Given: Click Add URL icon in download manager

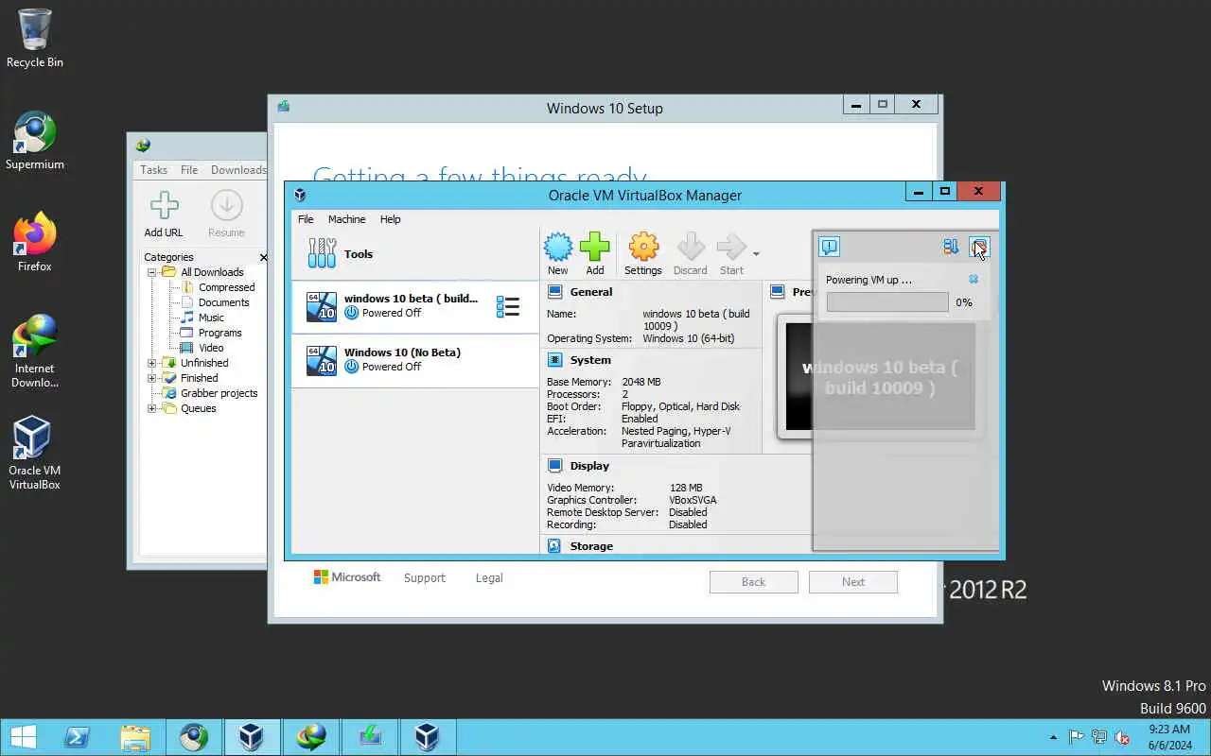Looking at the screenshot, I should tap(164, 215).
